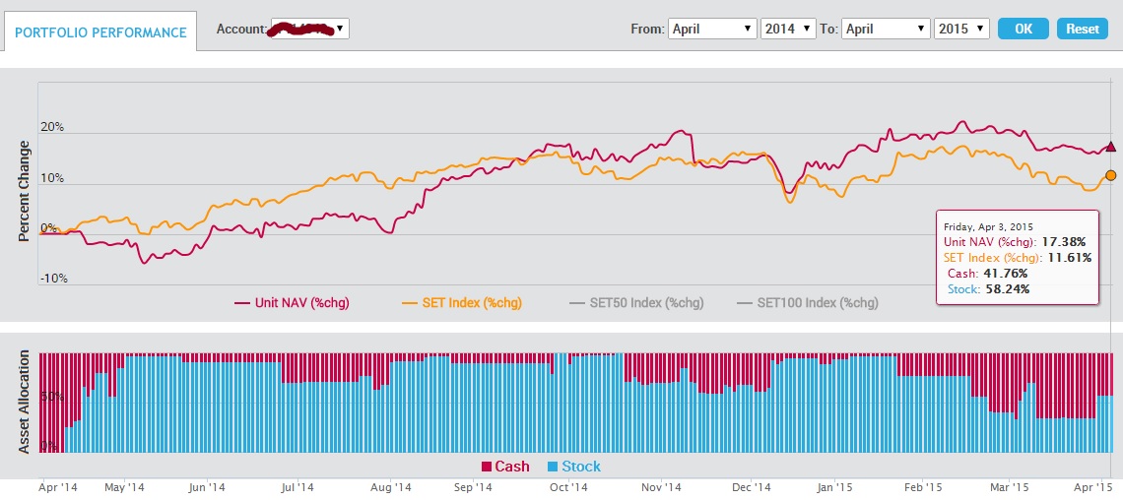Toggle Cash in asset allocation legend

tap(511, 467)
